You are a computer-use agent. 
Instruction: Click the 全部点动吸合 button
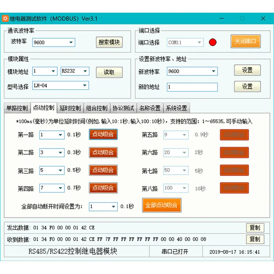[x=162, y=205]
